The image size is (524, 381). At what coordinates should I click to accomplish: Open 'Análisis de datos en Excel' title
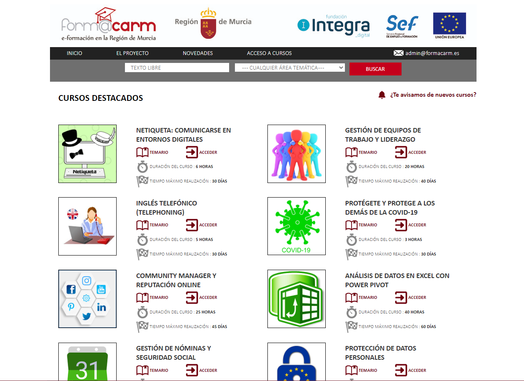[x=397, y=280]
